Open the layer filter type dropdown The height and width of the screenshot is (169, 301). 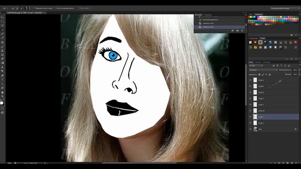(x=256, y=66)
